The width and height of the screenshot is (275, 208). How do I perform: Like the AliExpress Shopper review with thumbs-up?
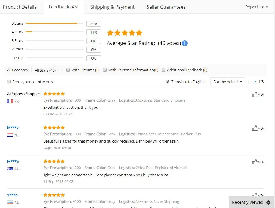pyautogui.click(x=255, y=94)
